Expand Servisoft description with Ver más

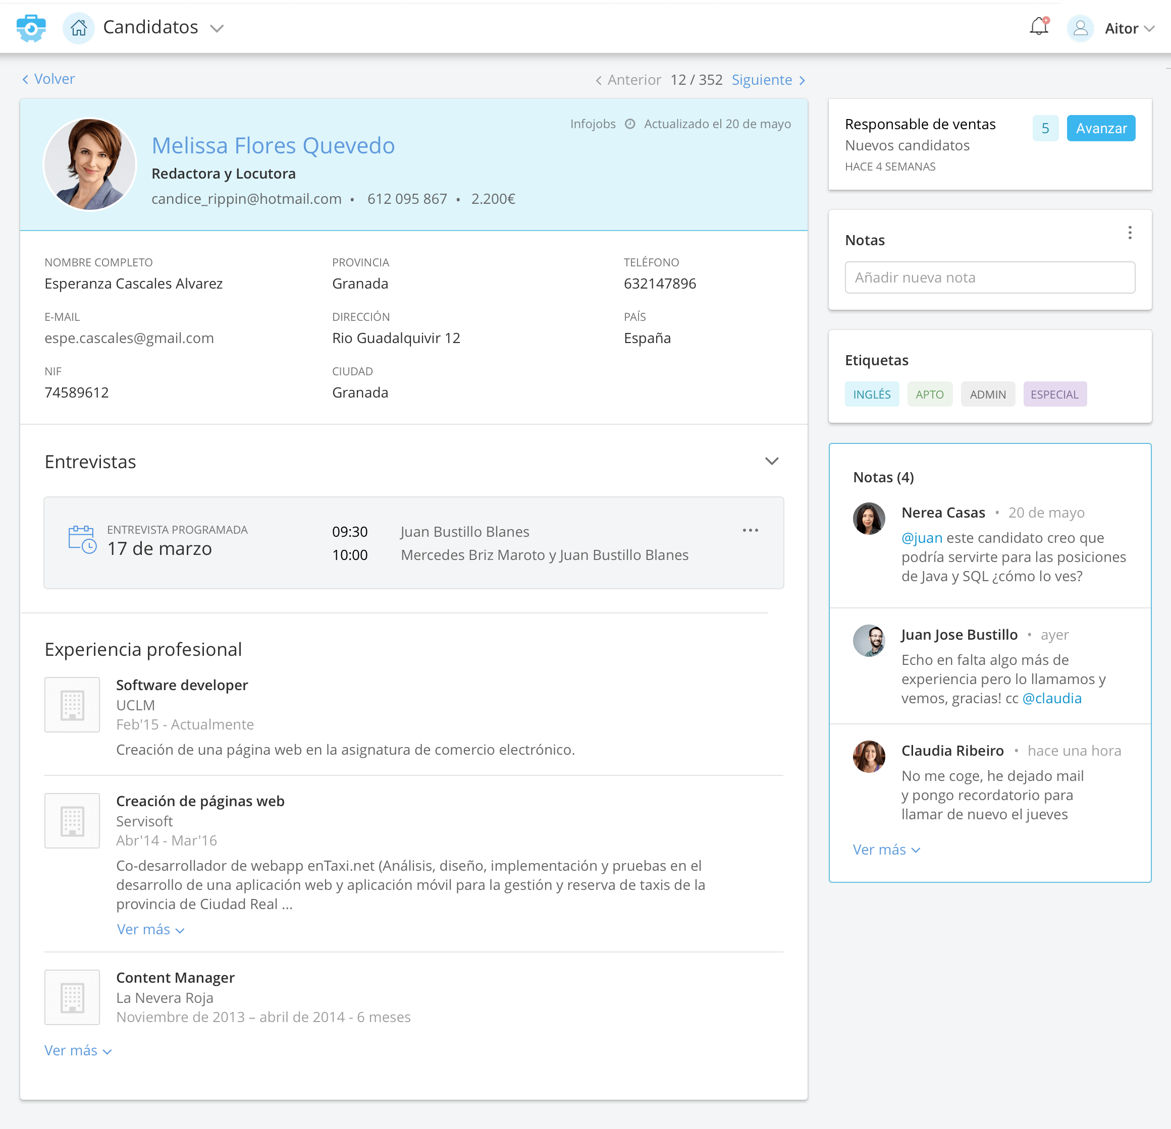(x=150, y=929)
